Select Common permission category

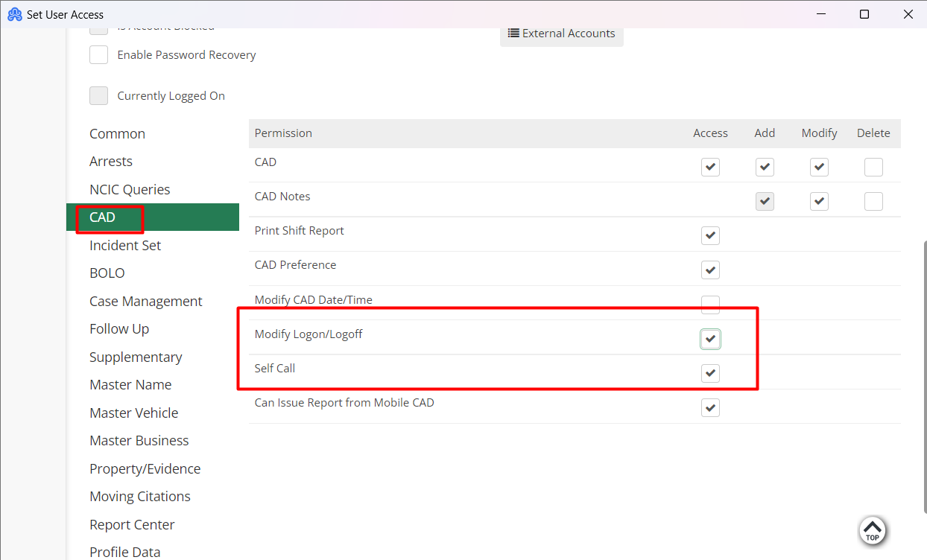tap(117, 134)
